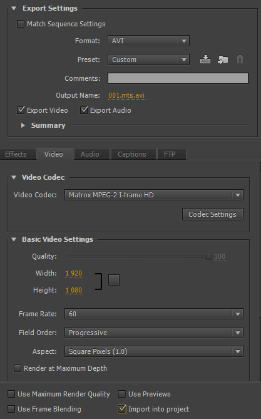
Task: Switch to the Audio tab
Action: click(91, 154)
